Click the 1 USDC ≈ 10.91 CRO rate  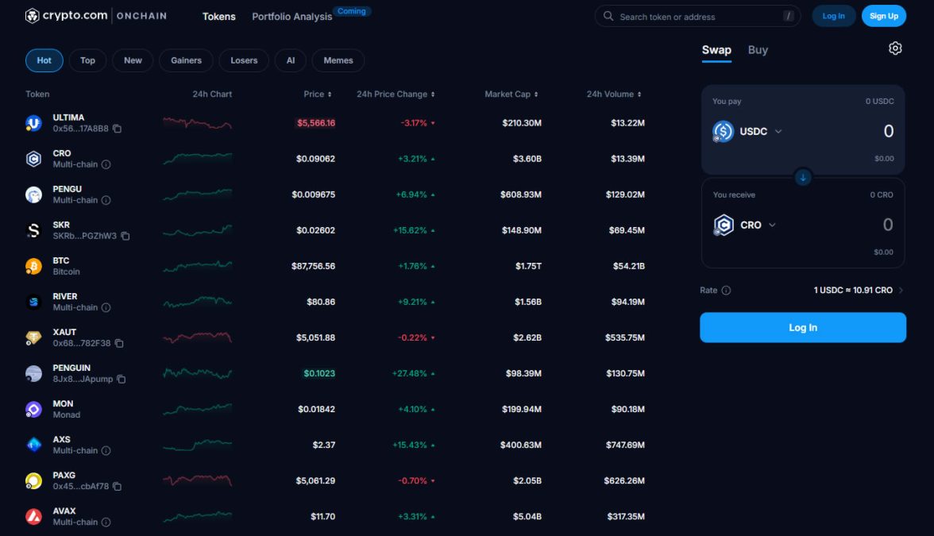pos(853,290)
